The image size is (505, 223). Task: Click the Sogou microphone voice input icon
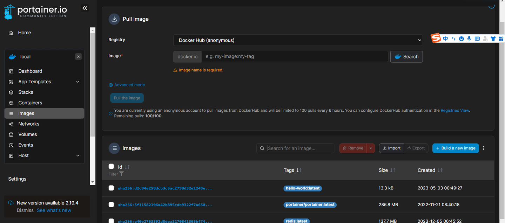pyautogui.click(x=469, y=39)
